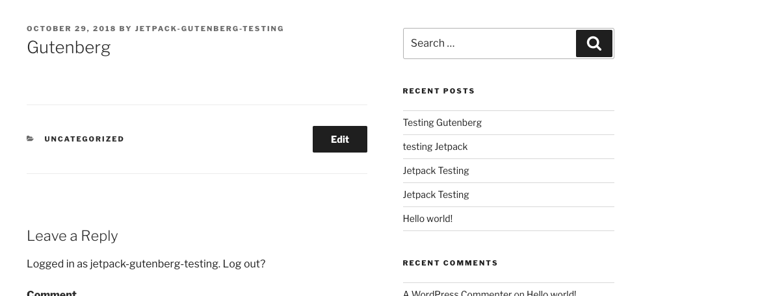Open the Uncategorized category link
Image resolution: width=760 pixels, height=296 pixels.
(x=84, y=139)
